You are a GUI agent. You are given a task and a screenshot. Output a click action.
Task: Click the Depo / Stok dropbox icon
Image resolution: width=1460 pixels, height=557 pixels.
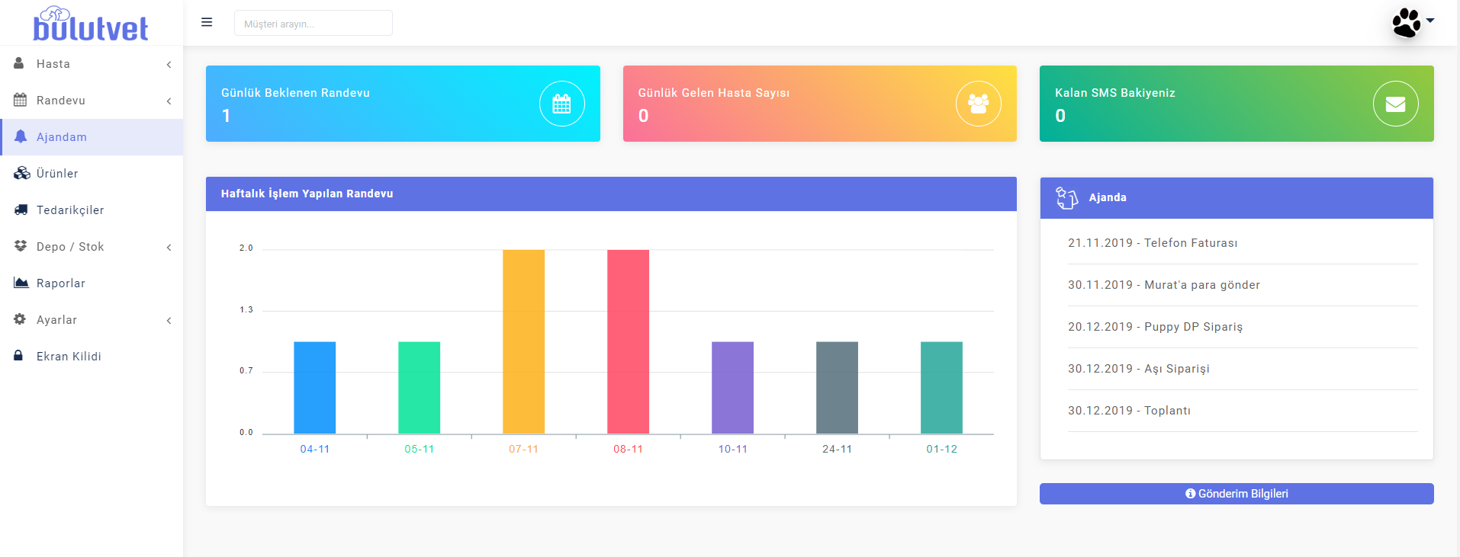pos(21,246)
